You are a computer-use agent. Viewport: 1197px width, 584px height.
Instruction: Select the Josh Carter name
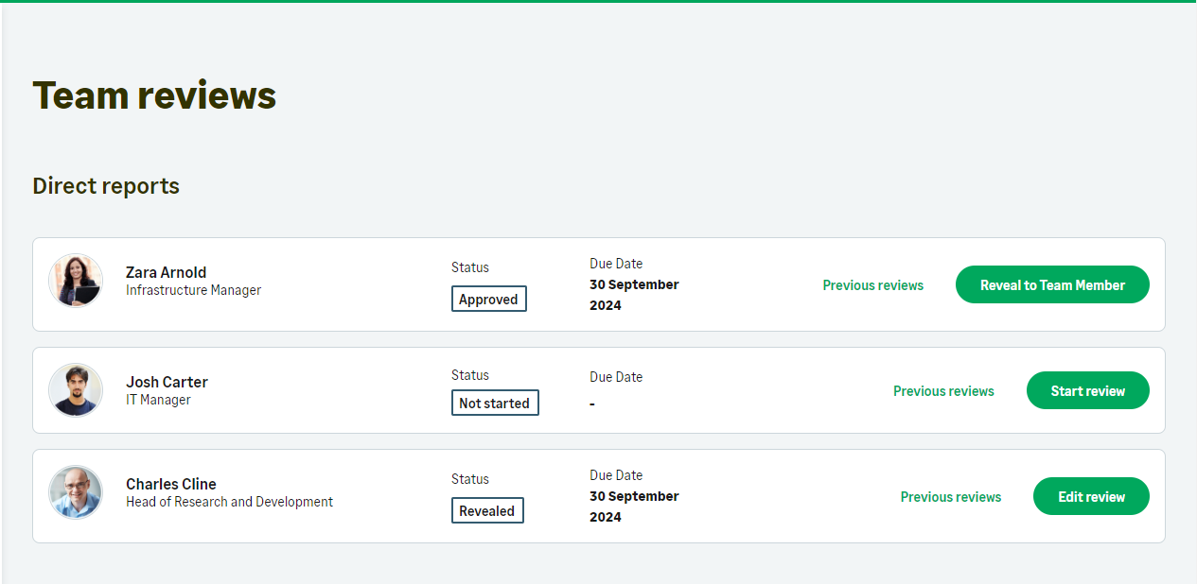167,382
